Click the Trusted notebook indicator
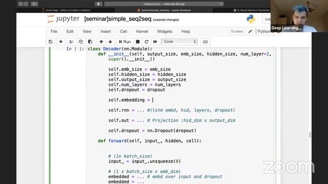Viewport: 328px width, 184px height. coord(237,32)
